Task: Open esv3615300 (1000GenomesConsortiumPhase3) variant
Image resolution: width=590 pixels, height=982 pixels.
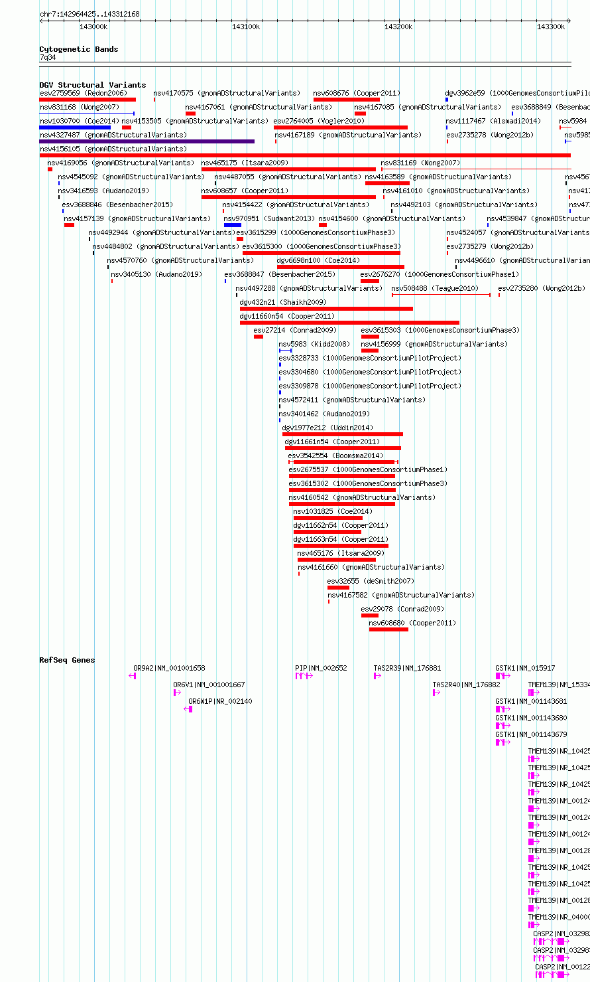Action: click(322, 247)
